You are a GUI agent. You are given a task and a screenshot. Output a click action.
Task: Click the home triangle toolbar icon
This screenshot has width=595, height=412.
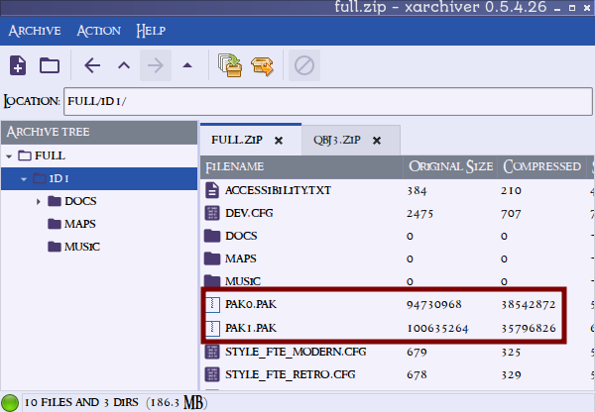(187, 66)
